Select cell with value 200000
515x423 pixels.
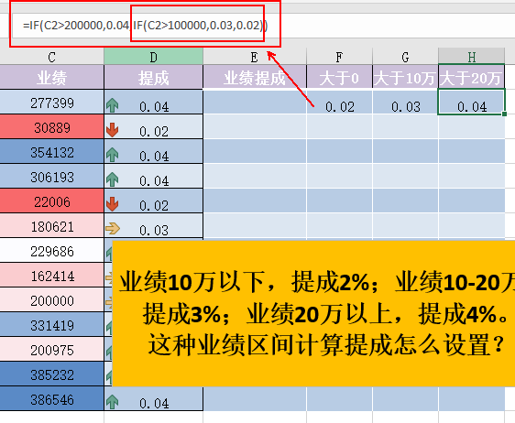point(52,300)
